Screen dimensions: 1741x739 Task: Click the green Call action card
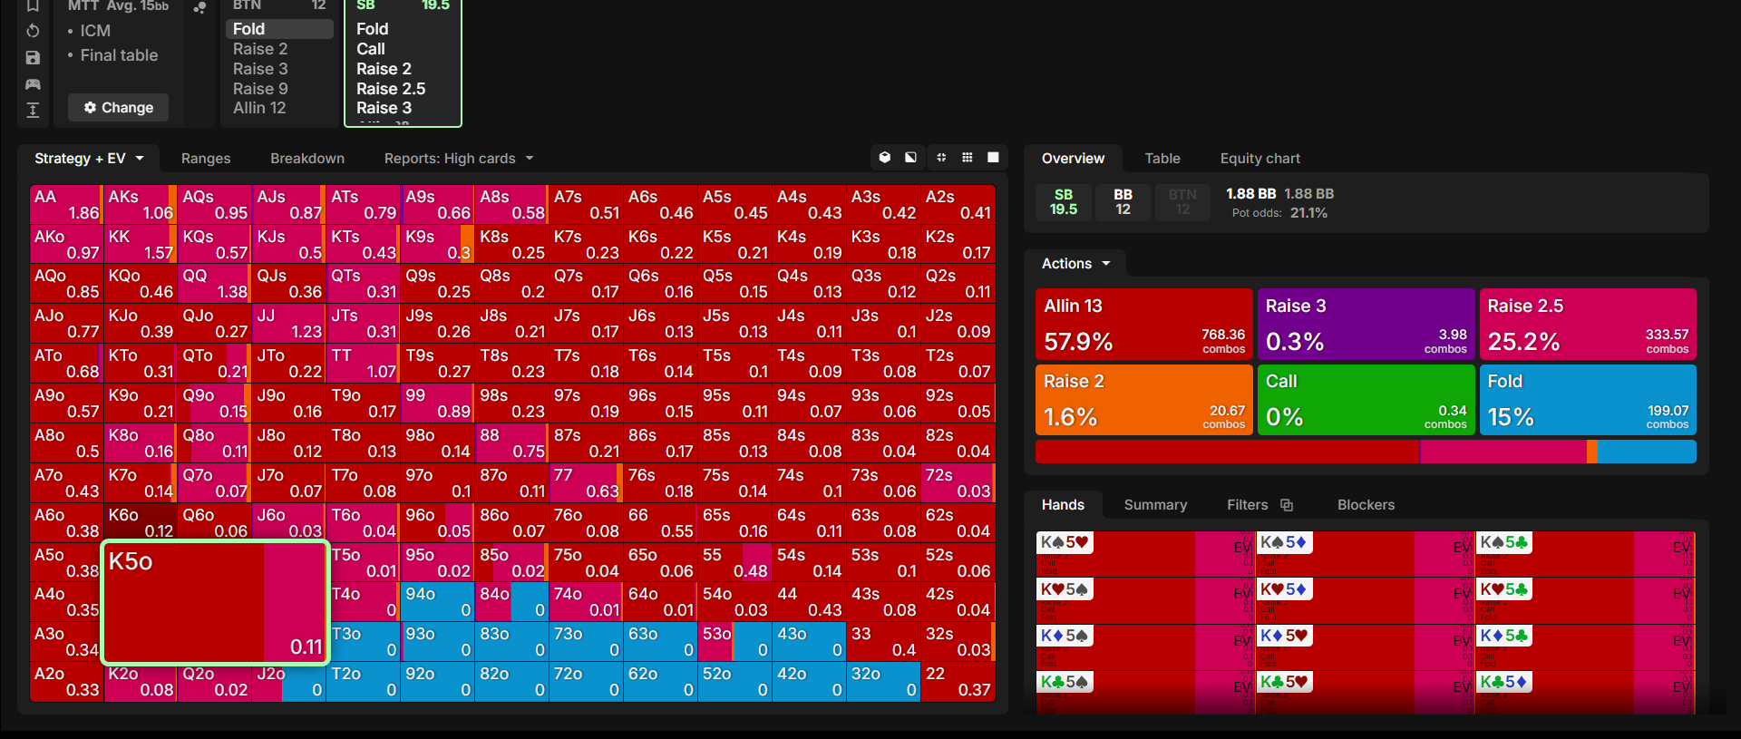(x=1366, y=400)
